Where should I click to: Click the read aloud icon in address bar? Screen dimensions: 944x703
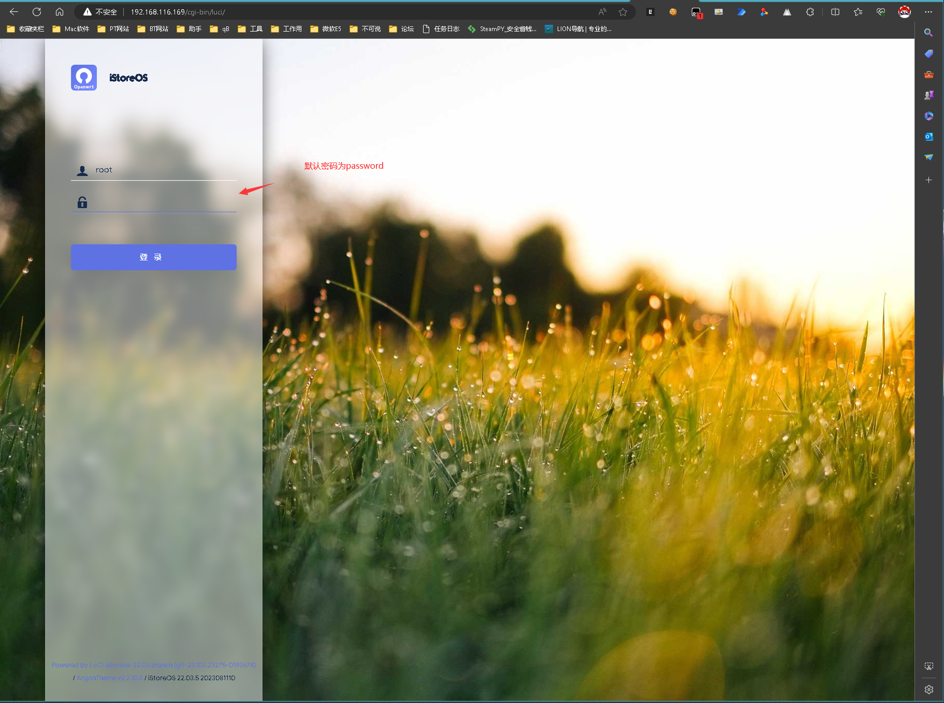tap(602, 12)
